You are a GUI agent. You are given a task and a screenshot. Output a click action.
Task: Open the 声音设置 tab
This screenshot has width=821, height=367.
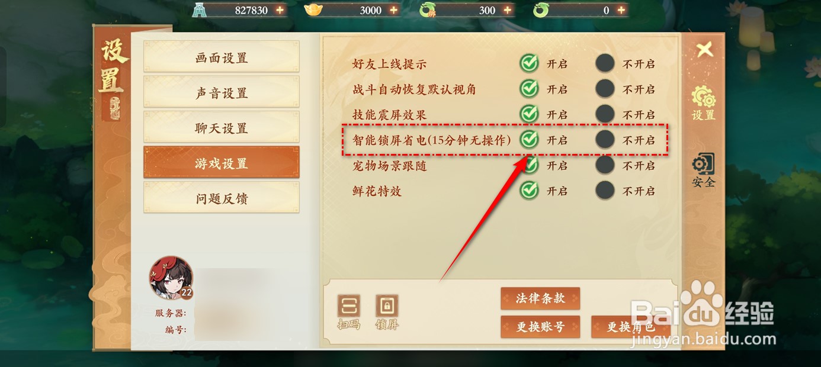pos(222,93)
